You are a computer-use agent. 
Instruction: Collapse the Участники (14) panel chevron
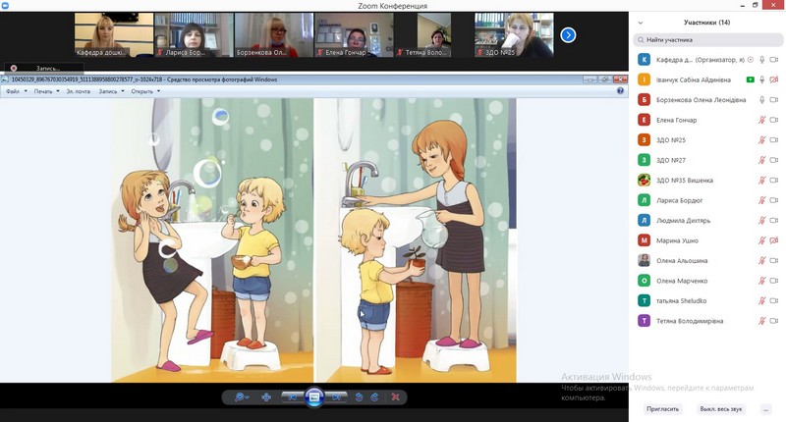[x=641, y=23]
